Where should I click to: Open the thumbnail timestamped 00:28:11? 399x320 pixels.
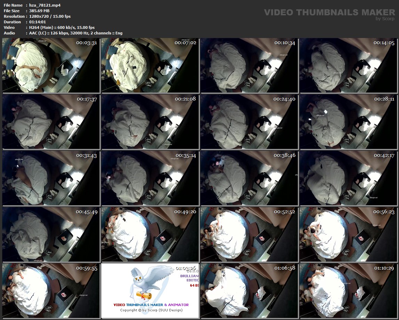348,122
